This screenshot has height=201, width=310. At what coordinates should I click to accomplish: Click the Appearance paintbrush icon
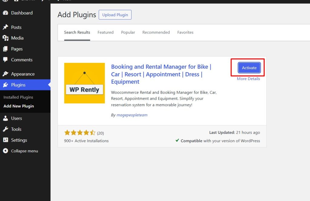(5, 74)
